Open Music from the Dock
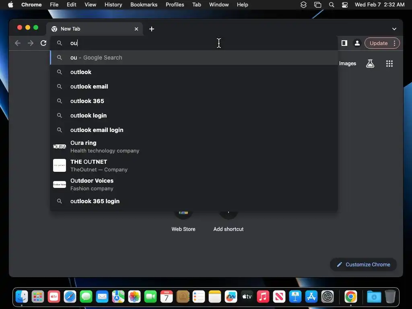 point(263,297)
